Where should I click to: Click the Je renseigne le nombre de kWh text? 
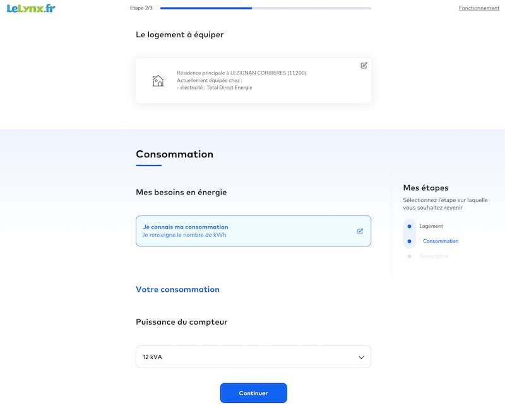pos(184,235)
